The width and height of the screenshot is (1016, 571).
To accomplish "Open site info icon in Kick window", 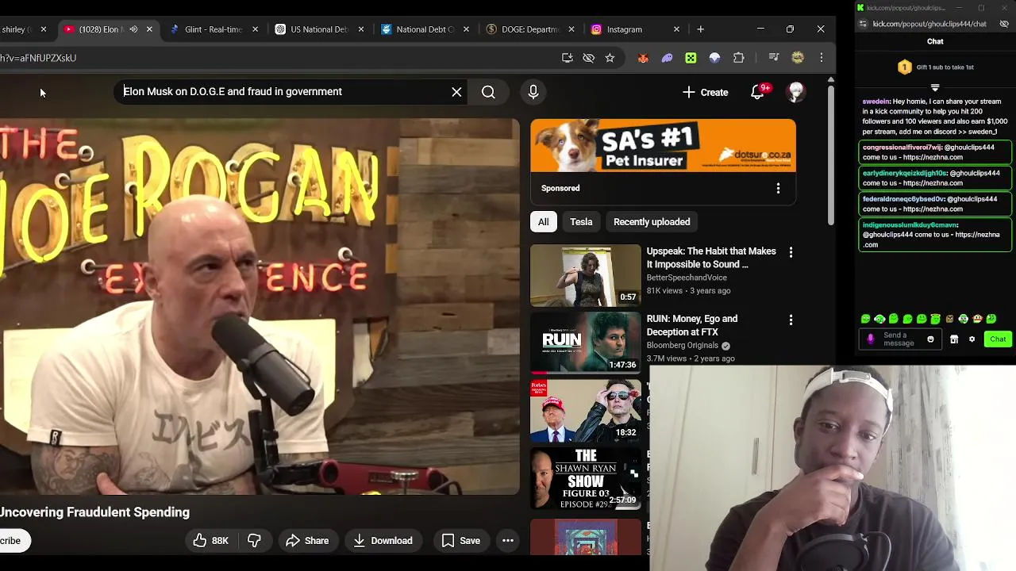I will point(863,24).
